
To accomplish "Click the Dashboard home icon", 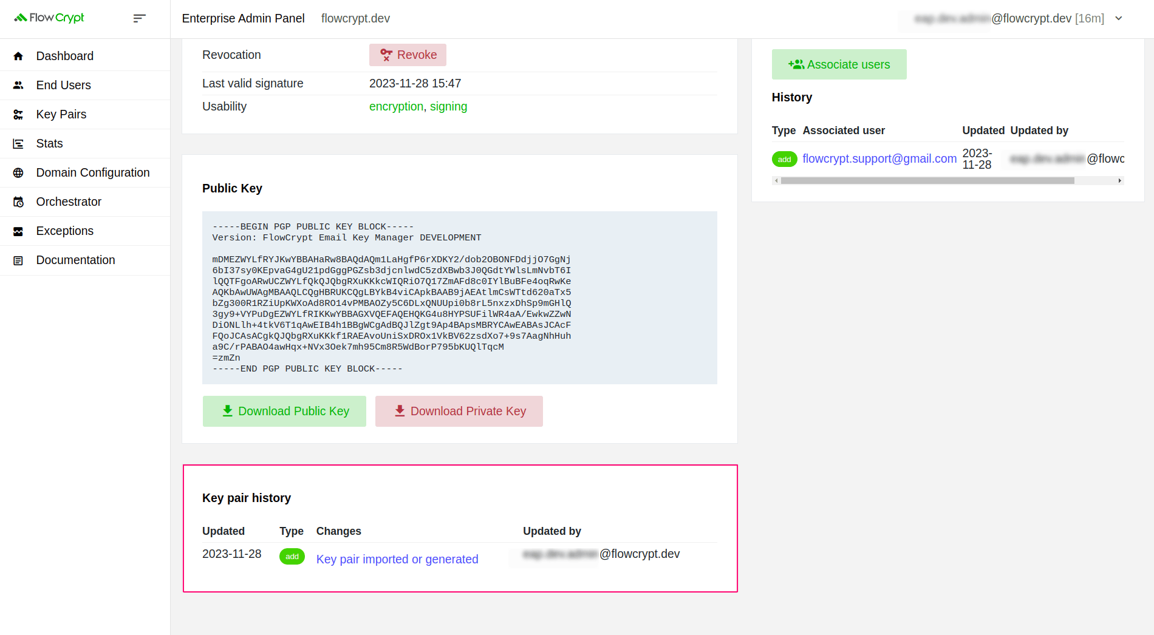I will [18, 56].
